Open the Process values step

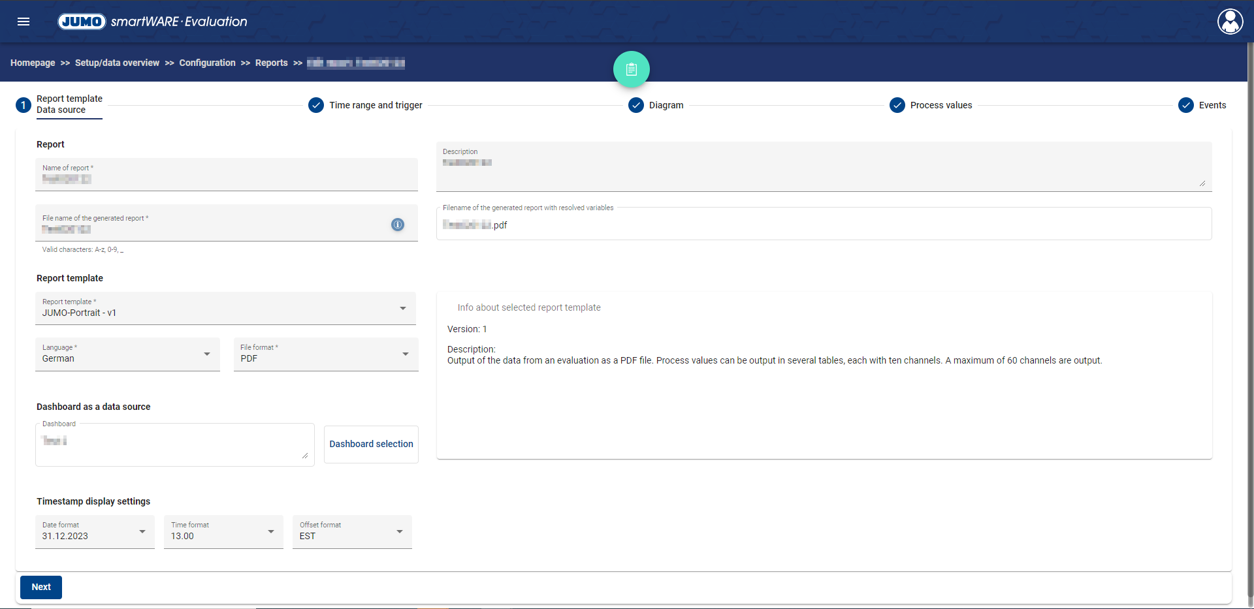point(931,105)
